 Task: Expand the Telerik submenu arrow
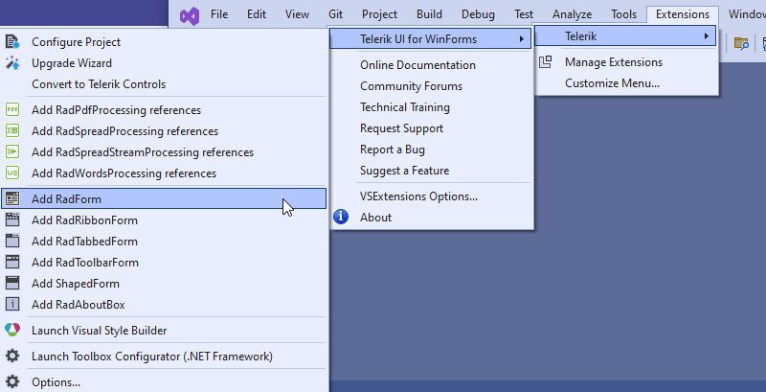[x=707, y=36]
